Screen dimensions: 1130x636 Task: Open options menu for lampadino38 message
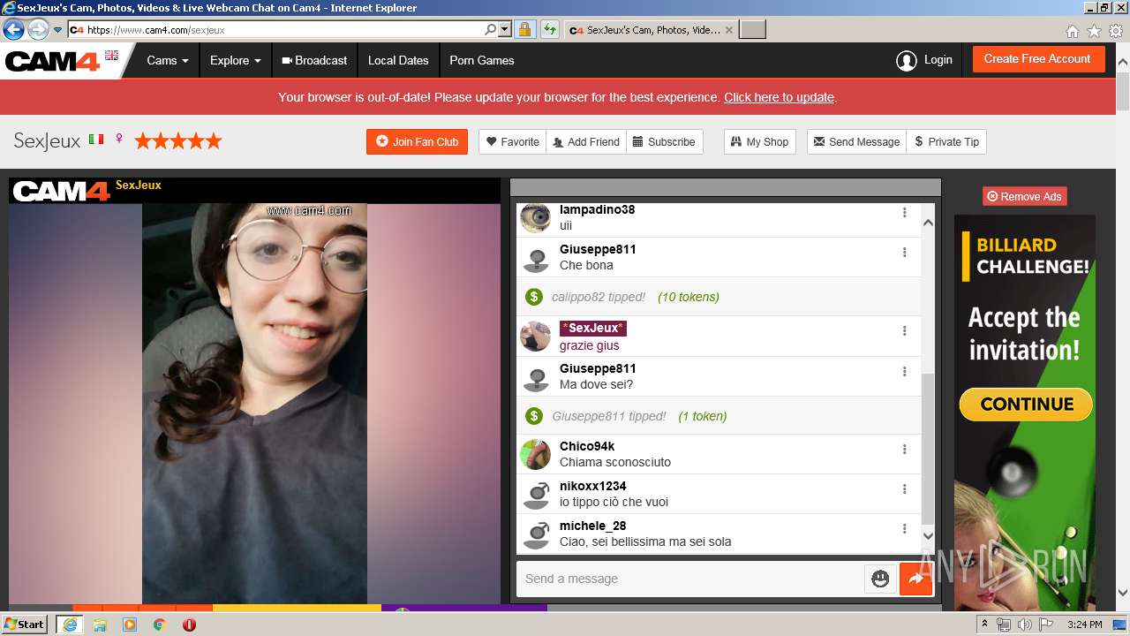904,213
